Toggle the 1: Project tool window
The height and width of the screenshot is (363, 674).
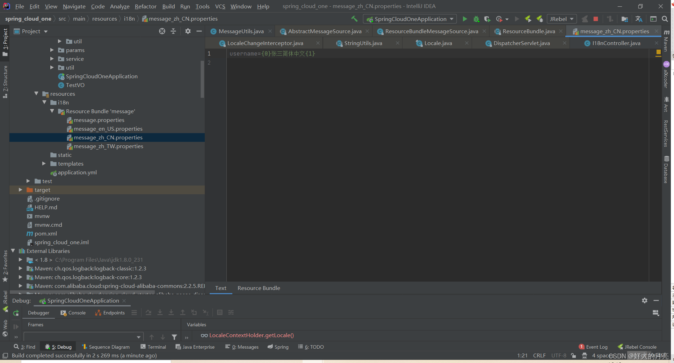point(5,42)
